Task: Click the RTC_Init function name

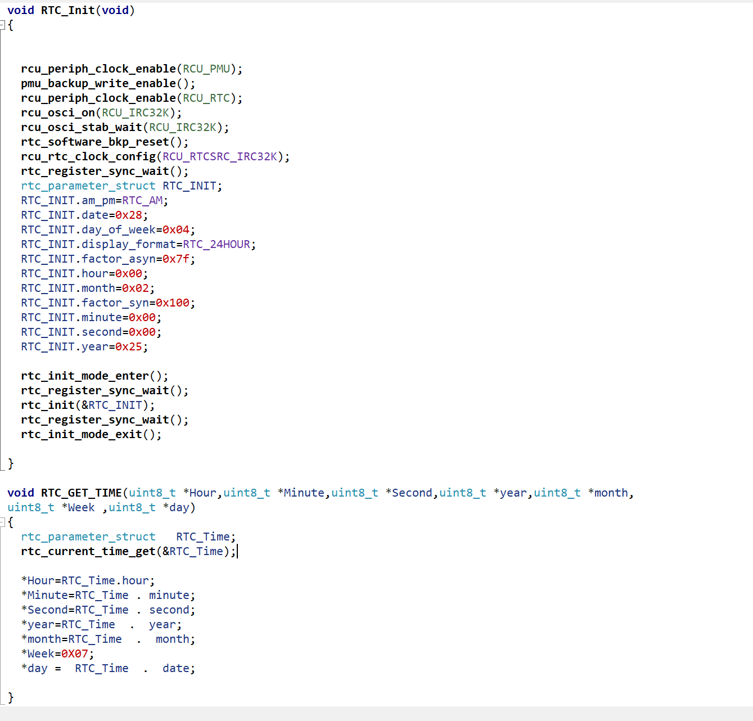Action: pos(67,11)
